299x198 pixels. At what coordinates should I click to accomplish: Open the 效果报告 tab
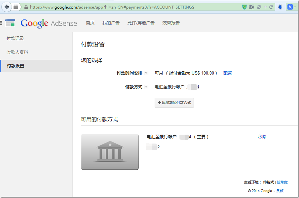(171, 23)
